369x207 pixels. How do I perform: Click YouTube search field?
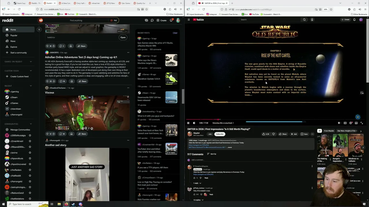[270, 20]
